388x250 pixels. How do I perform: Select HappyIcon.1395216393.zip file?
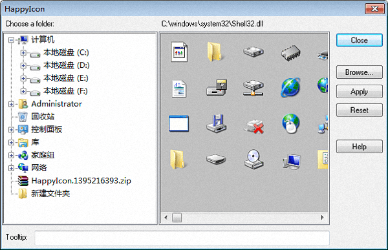tap(81, 181)
